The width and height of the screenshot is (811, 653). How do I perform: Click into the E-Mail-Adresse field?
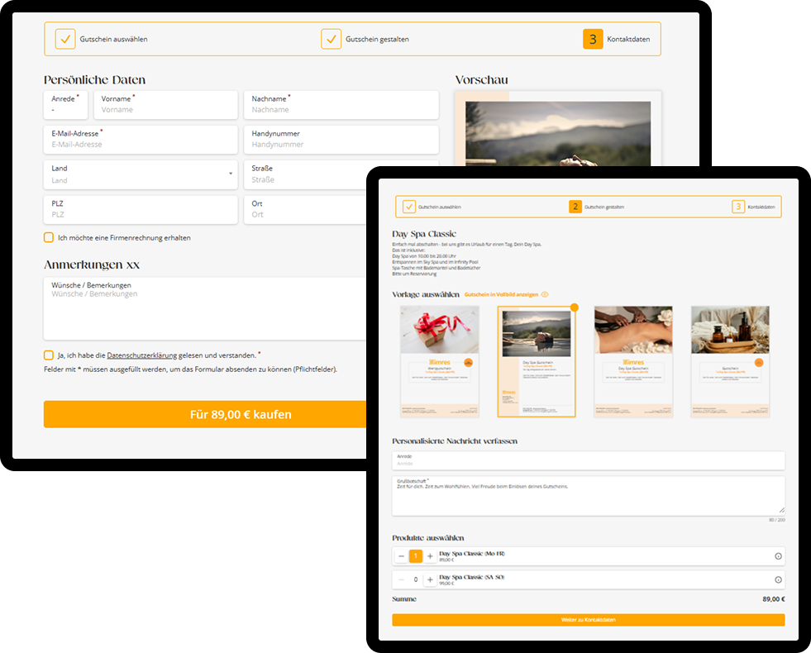[x=141, y=139]
